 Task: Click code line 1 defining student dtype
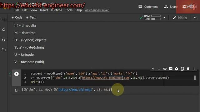pyautogui.click(x=84, y=73)
